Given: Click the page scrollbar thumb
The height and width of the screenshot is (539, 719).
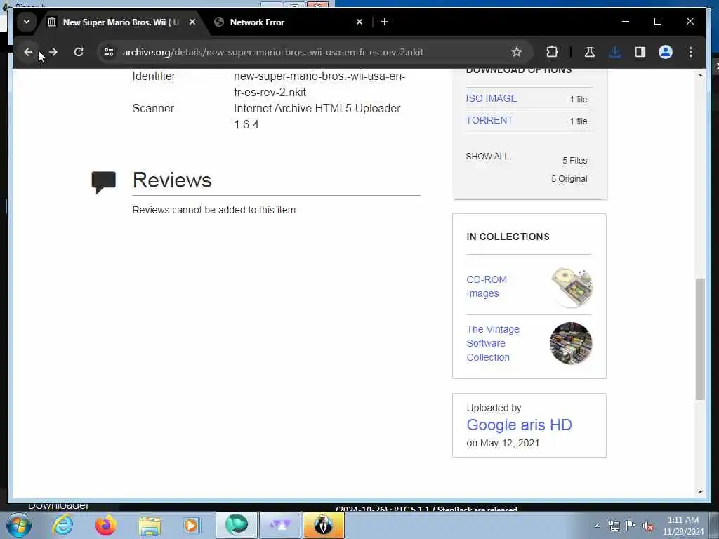Looking at the screenshot, I should click(700, 339).
